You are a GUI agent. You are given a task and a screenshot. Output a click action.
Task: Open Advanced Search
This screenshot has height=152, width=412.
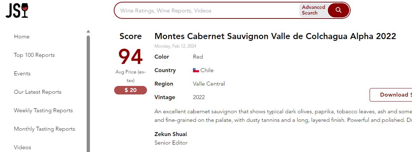tap(313, 10)
